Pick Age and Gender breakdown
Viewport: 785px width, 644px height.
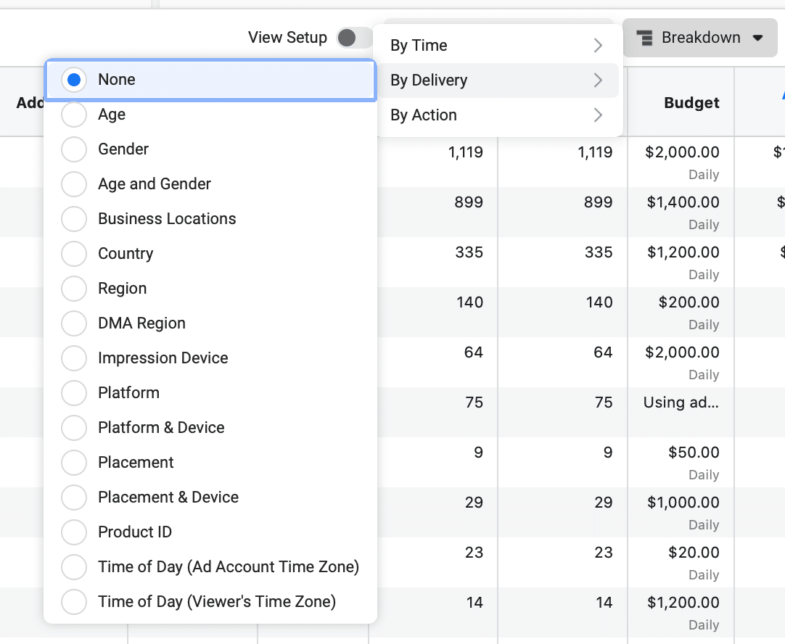[x=74, y=184]
